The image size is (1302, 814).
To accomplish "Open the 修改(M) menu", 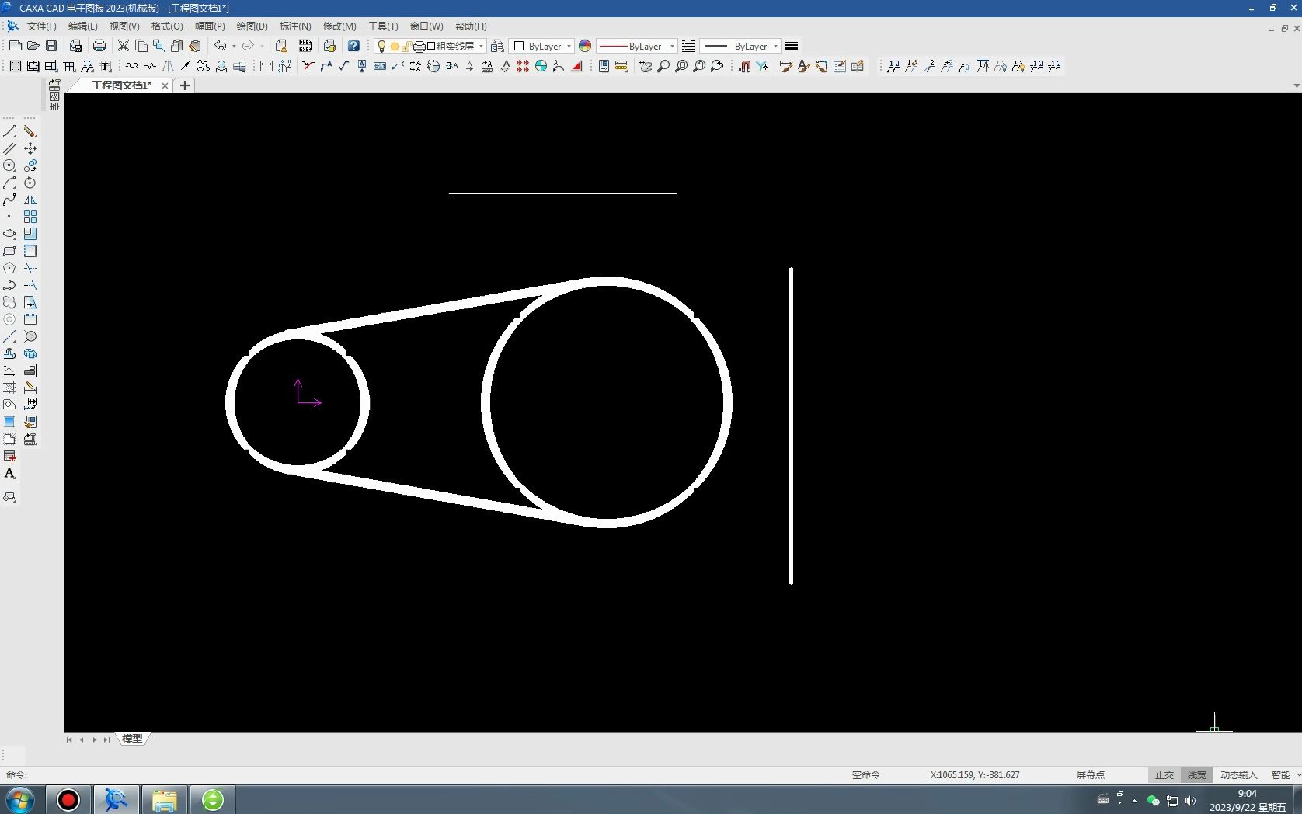I will point(339,26).
